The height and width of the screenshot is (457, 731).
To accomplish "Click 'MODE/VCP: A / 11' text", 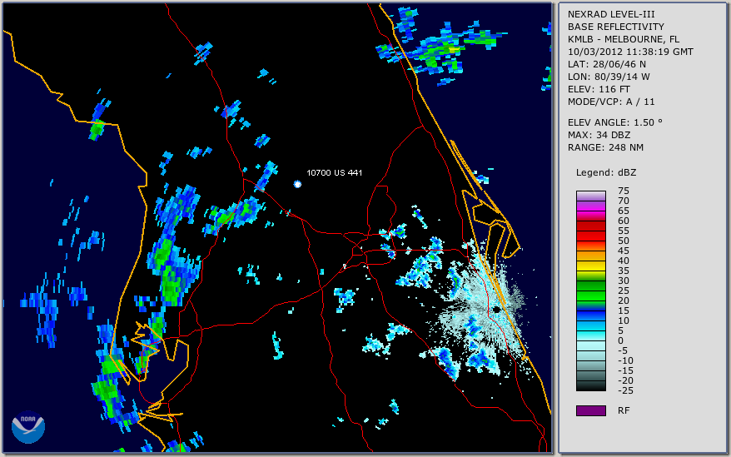I will click(x=611, y=102).
